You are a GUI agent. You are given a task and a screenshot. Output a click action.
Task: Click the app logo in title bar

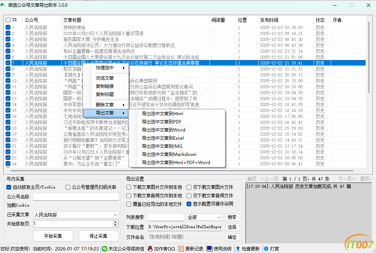[x=4, y=5]
